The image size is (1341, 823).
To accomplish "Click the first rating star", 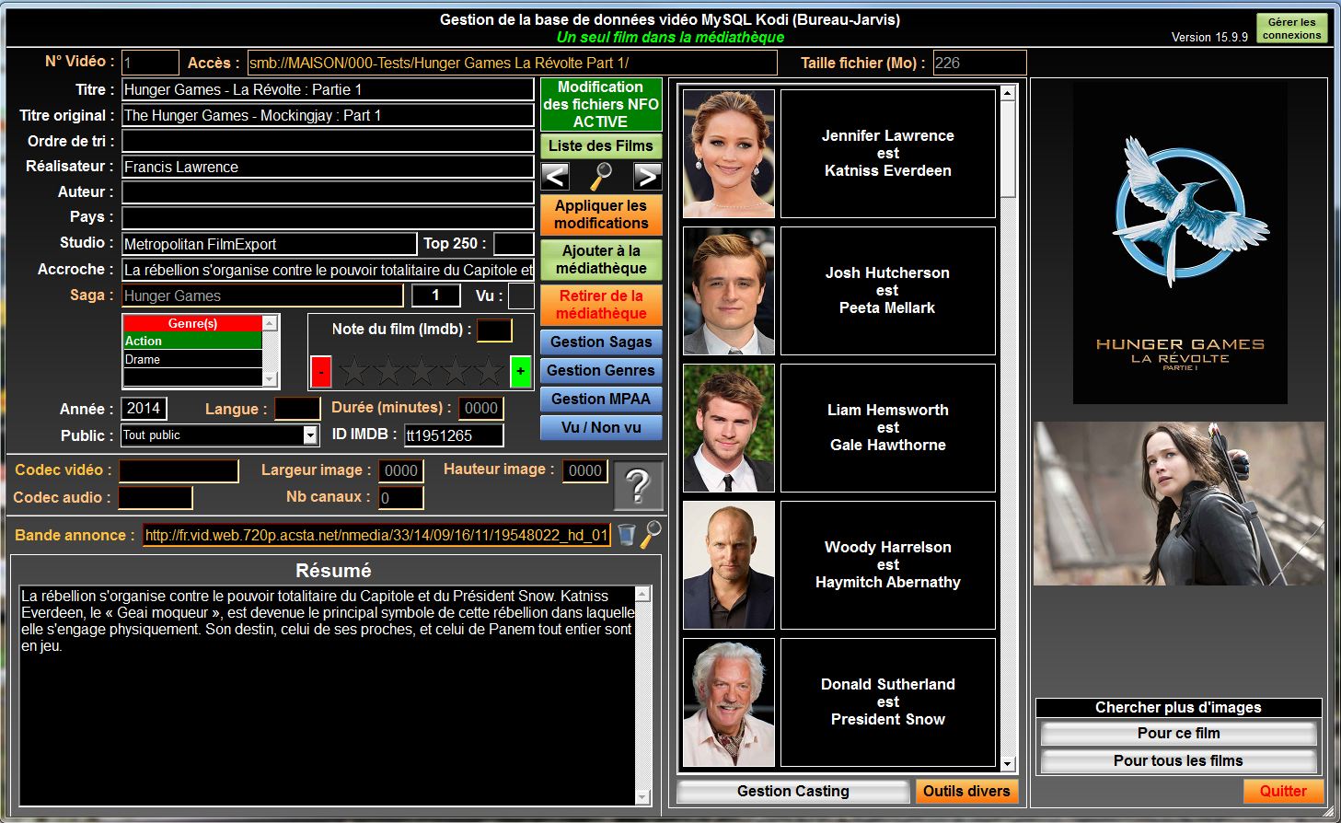I will pos(354,372).
